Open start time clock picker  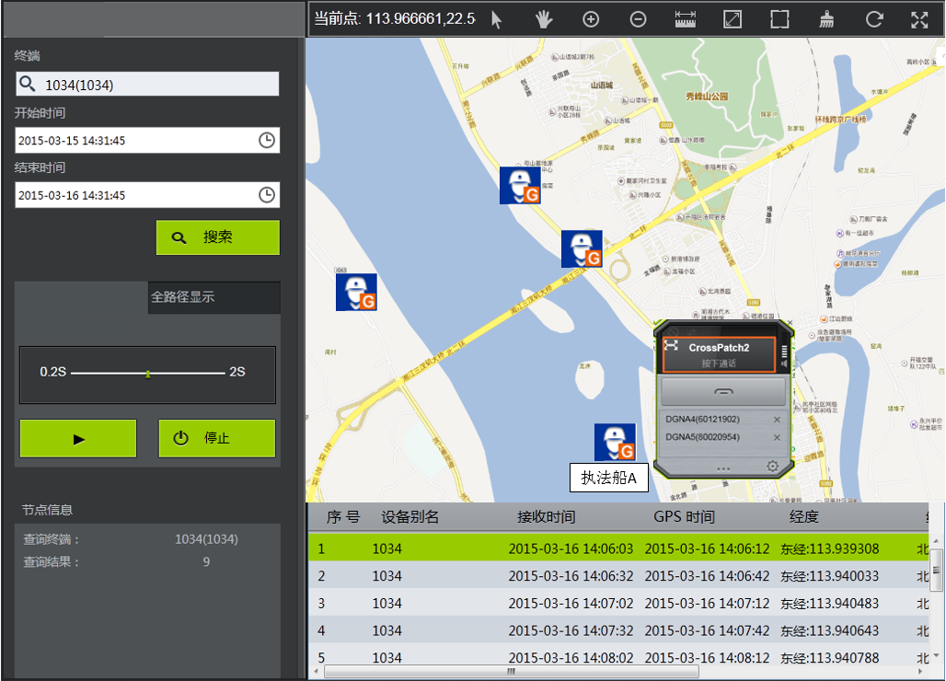(x=266, y=140)
